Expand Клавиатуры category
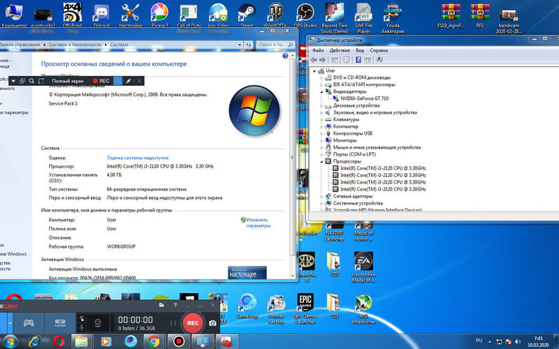Viewport: 559px width, 349px height. pyautogui.click(x=321, y=119)
